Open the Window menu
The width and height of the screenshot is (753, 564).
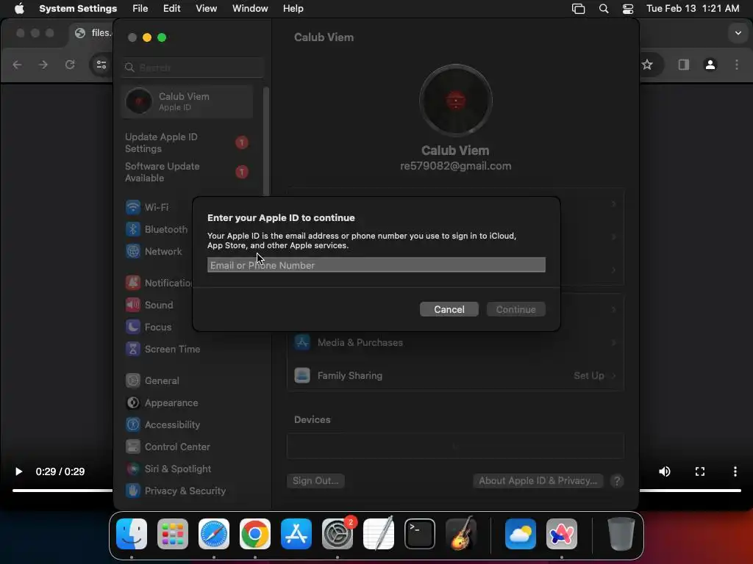point(250,9)
